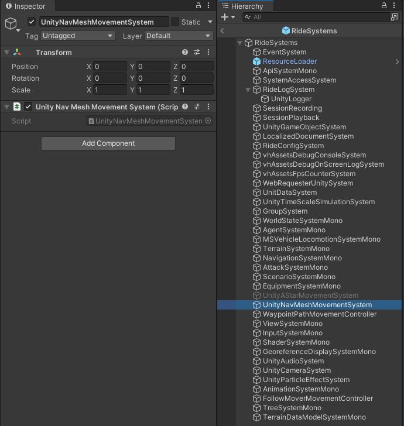Click the cube icon beside UnityLogger

point(265,99)
